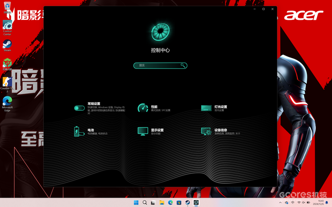
Task: Open the 电池 battery tile
Action: [91, 131]
